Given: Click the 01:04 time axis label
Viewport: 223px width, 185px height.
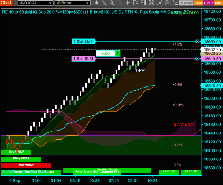Looking at the screenshot, I should pyautogui.click(x=37, y=181).
